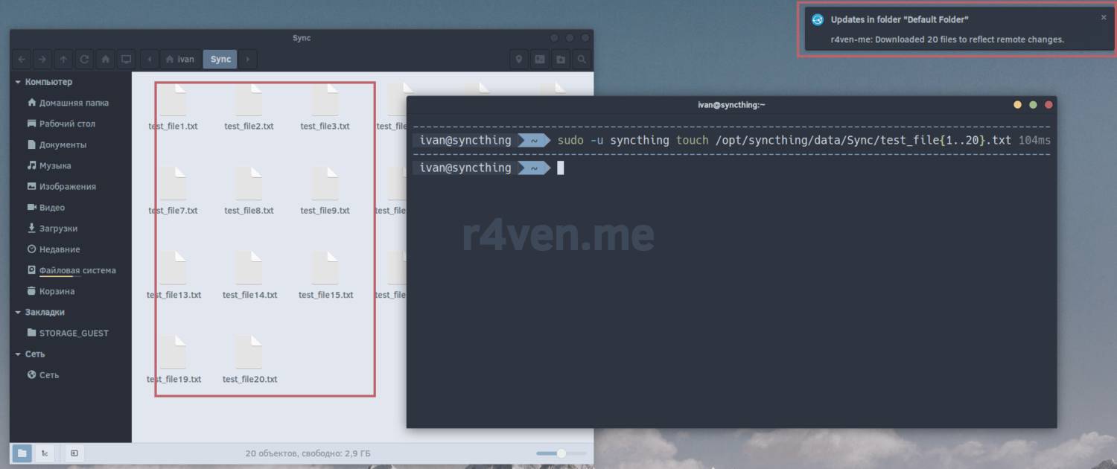Collapse the Сеть sidebar section header
Screen dimensions: 1117x469
point(19,354)
